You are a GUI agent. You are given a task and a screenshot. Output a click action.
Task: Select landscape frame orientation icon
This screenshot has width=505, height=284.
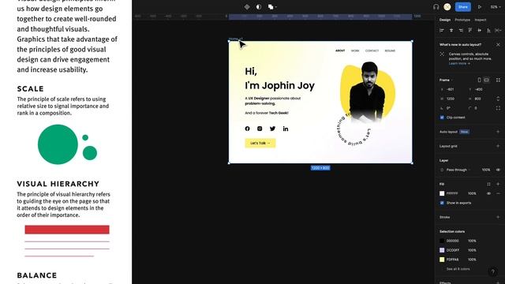click(x=486, y=80)
